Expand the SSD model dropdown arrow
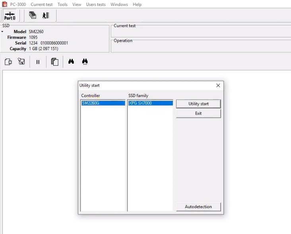The width and height of the screenshot is (291, 234). pyautogui.click(x=2, y=31)
